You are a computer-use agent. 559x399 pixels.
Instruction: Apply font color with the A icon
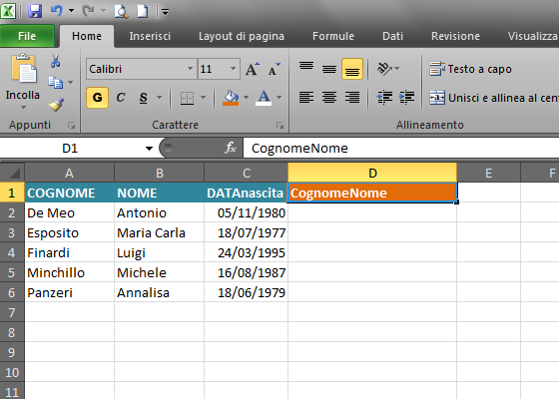point(264,98)
